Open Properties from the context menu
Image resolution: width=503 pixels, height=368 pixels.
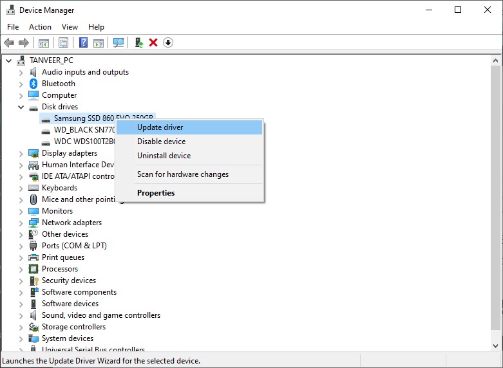189,193
